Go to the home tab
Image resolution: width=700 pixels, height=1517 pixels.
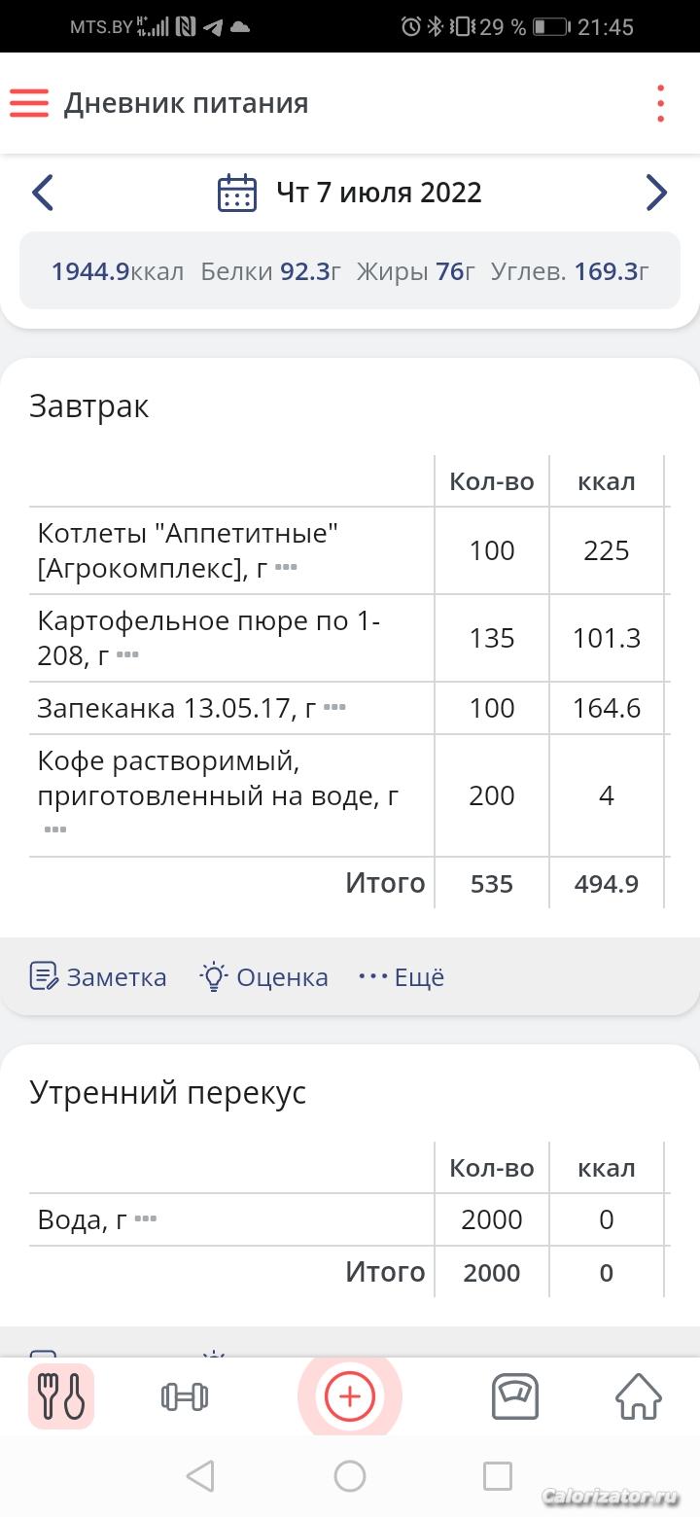coord(639,1396)
